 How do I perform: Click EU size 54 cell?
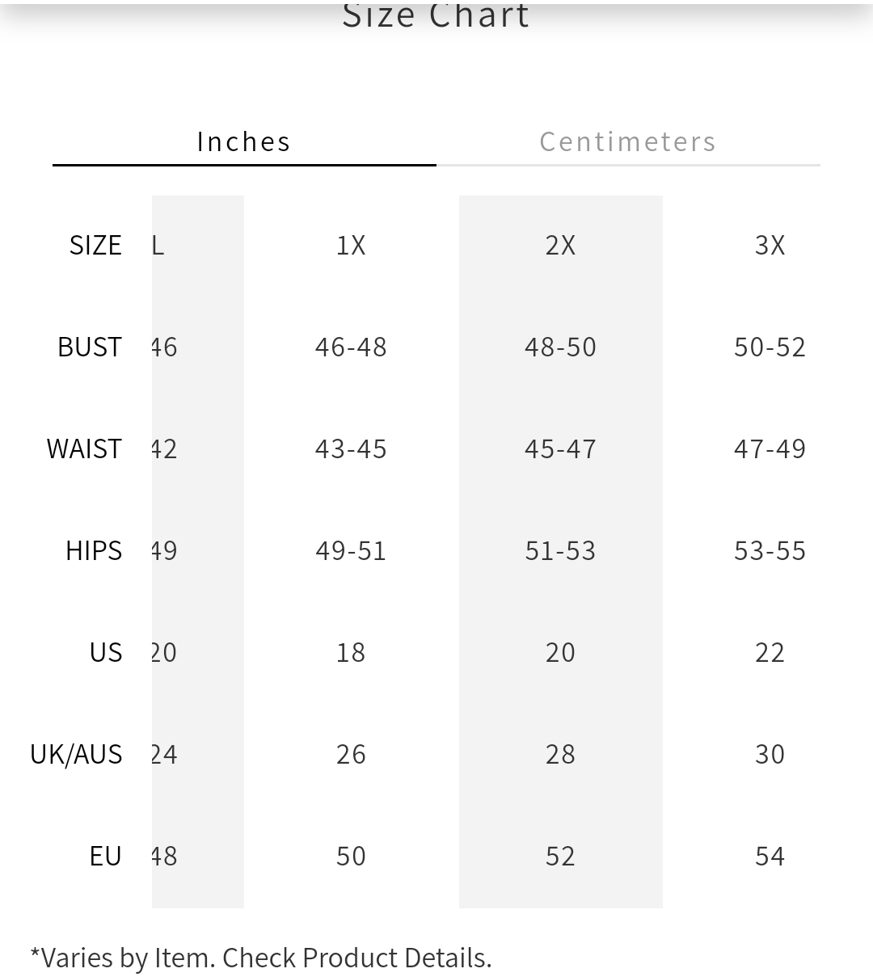pyautogui.click(x=770, y=856)
